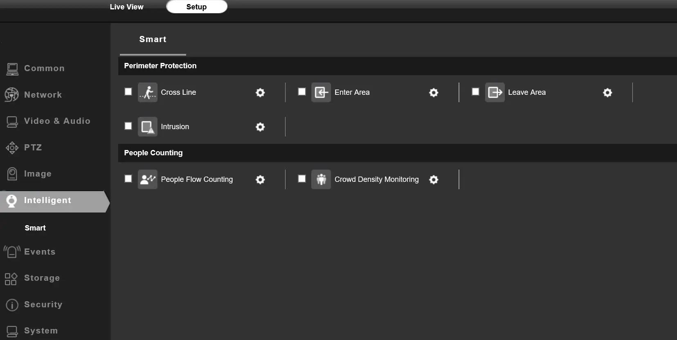Click the Enter Area label
Screen dimensions: 677x340
click(352, 92)
